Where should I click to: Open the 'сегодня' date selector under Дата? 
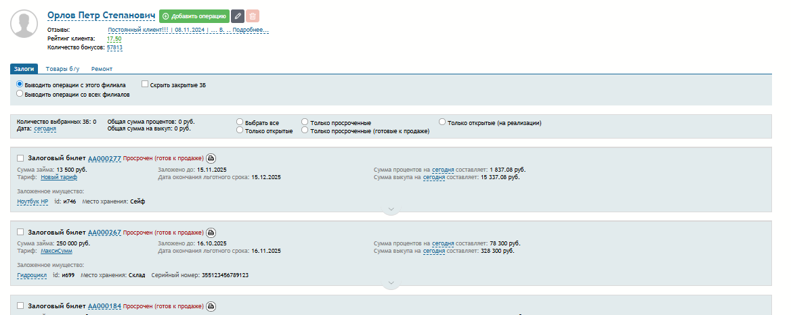pyautogui.click(x=45, y=128)
